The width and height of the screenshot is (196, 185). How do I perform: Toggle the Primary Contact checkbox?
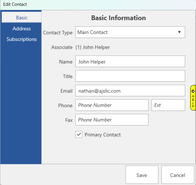click(79, 135)
